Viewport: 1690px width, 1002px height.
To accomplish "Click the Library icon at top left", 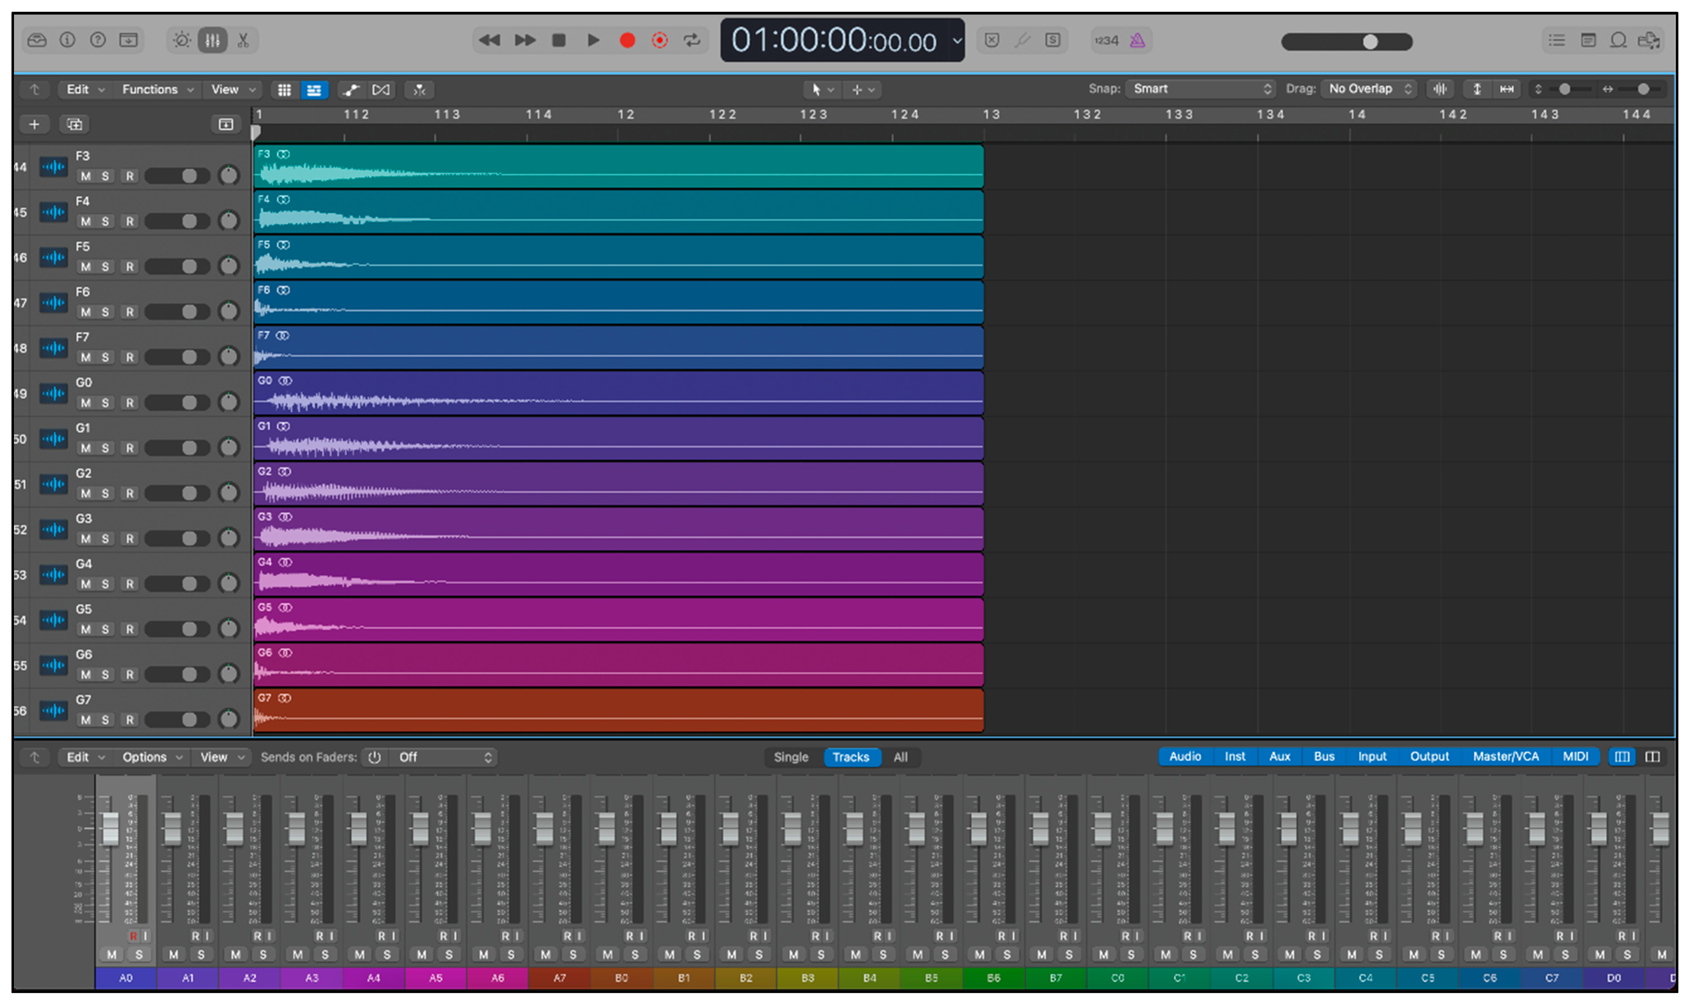I will [37, 40].
